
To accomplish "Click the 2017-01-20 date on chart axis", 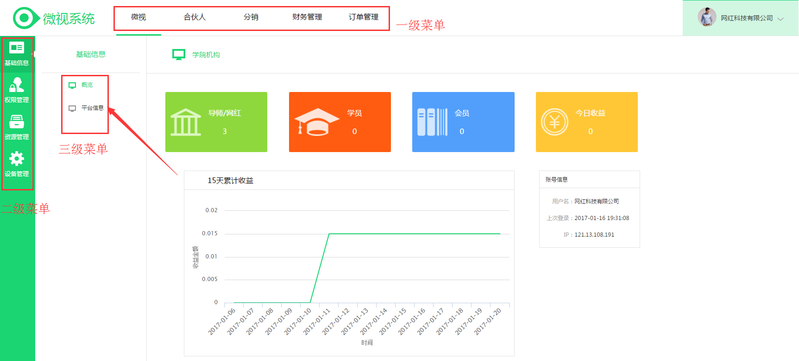I will coord(488,321).
